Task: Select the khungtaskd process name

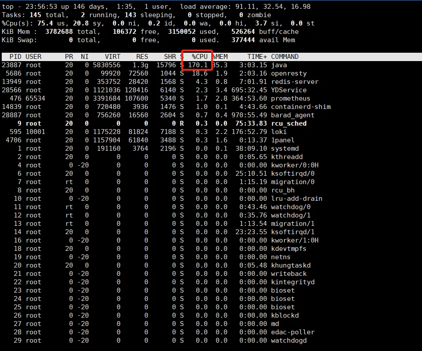Action: tap(291, 265)
